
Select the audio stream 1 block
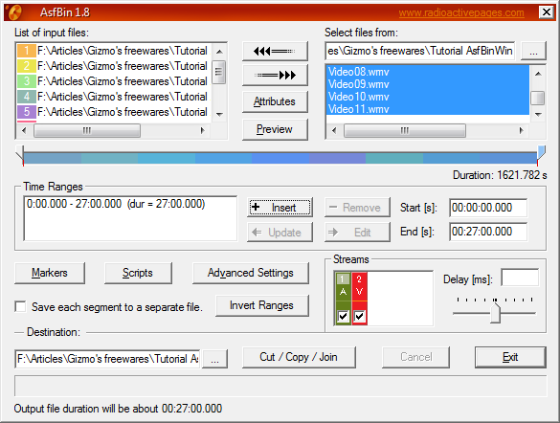343,299
